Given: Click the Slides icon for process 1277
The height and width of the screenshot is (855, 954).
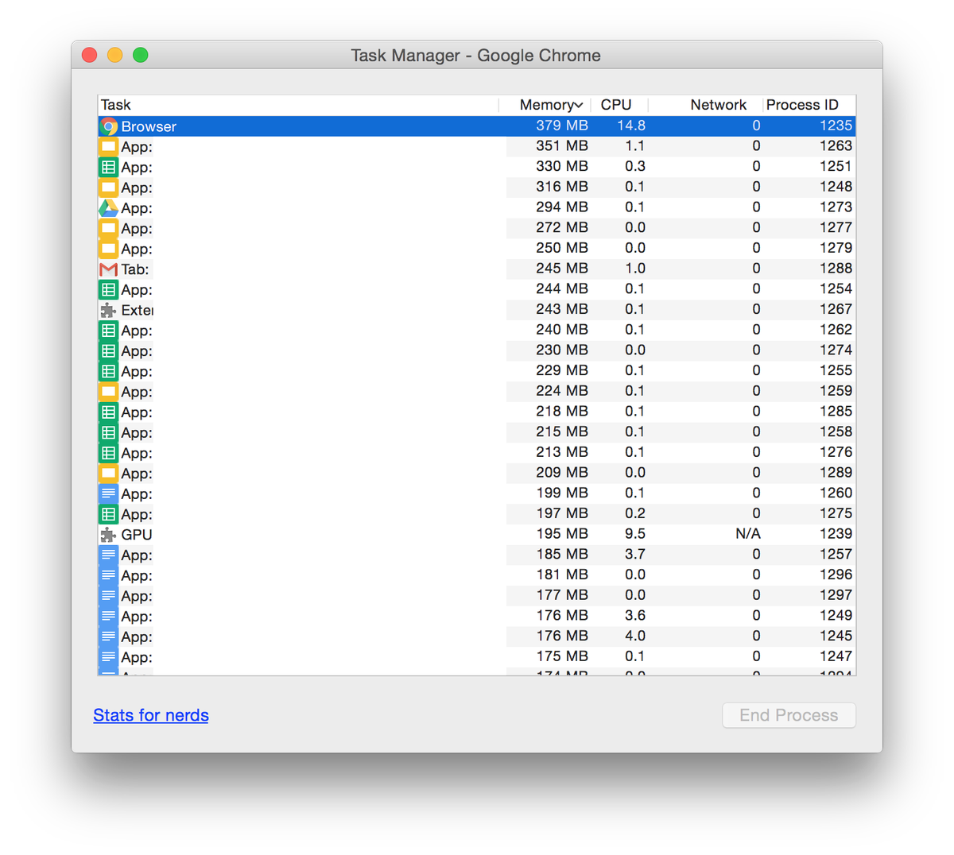Looking at the screenshot, I should coord(108,228).
